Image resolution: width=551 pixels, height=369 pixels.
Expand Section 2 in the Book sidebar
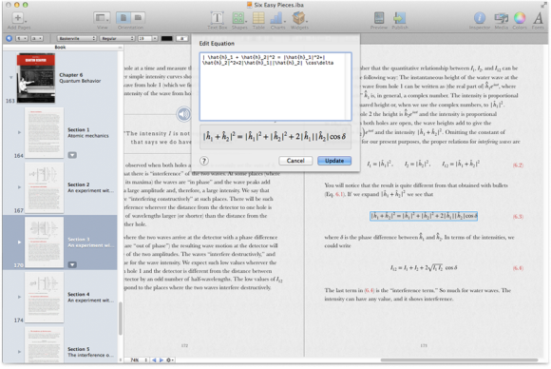point(20,187)
